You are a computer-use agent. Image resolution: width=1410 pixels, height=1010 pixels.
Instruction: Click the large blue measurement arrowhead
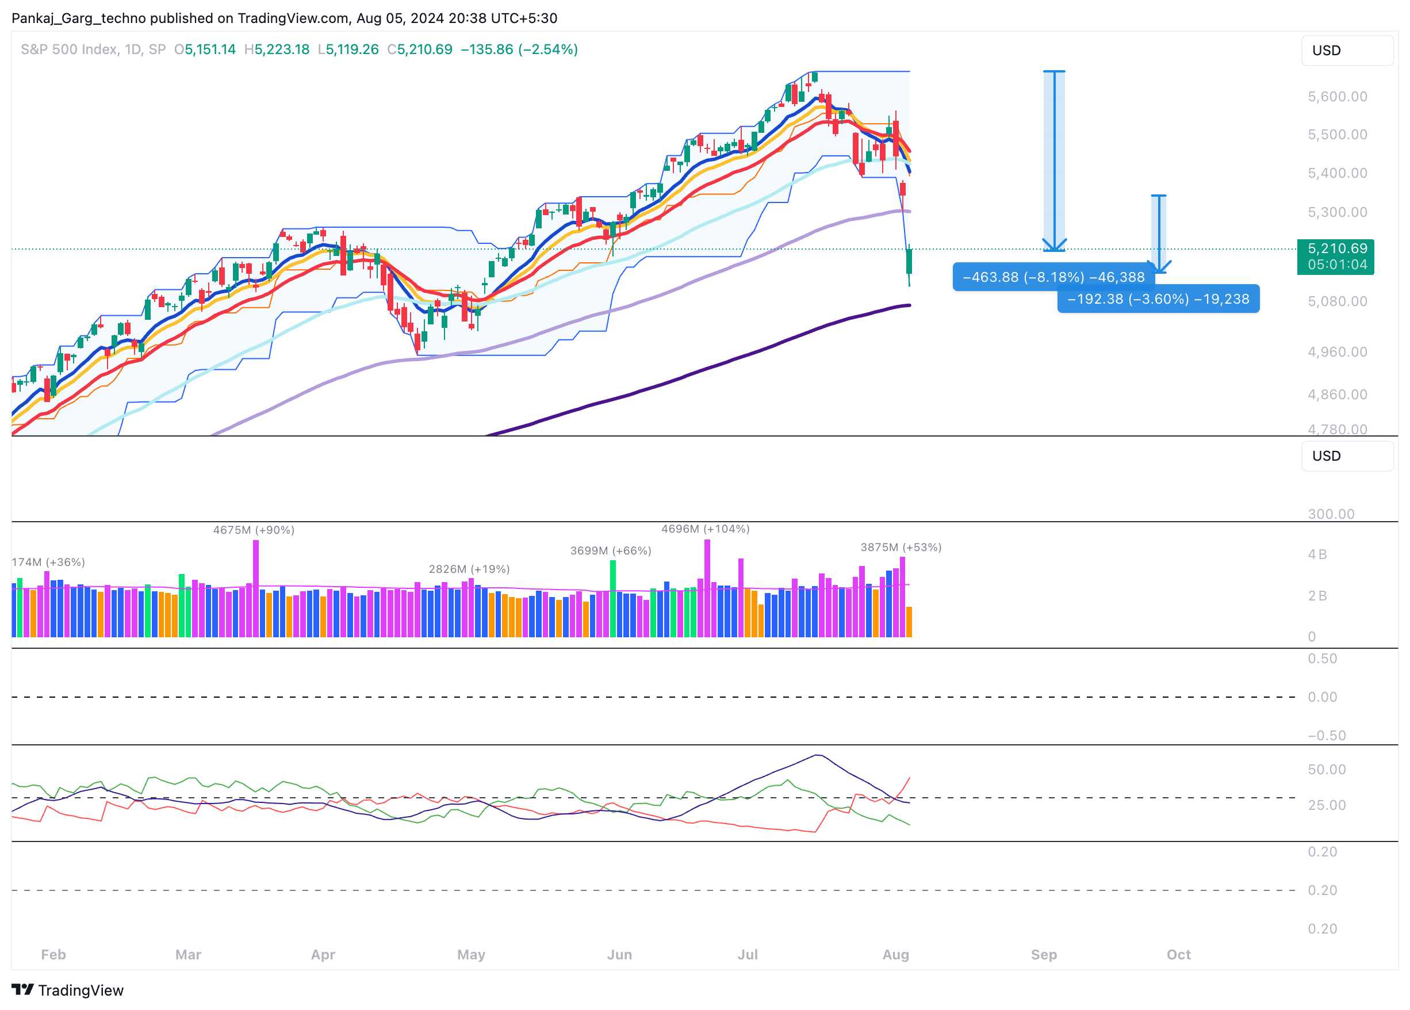pyautogui.click(x=1055, y=245)
